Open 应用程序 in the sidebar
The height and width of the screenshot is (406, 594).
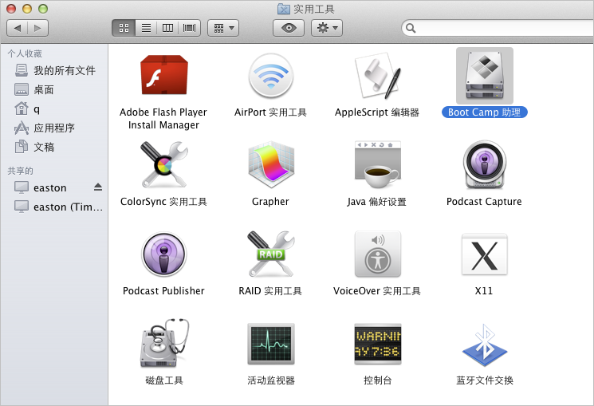[x=54, y=128]
